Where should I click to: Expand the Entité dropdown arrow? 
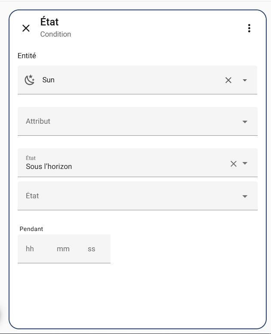245,80
